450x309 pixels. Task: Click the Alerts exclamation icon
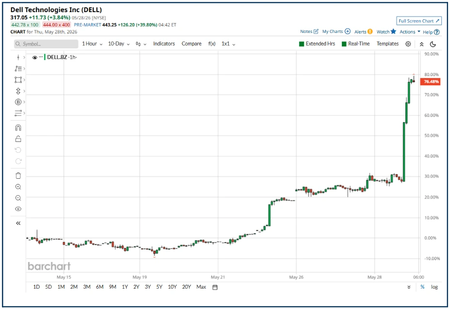pos(370,31)
